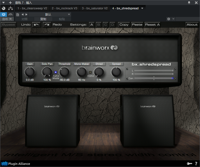Click the brainworx logo on amp head
This screenshot has height=167, width=200.
click(x=100, y=48)
